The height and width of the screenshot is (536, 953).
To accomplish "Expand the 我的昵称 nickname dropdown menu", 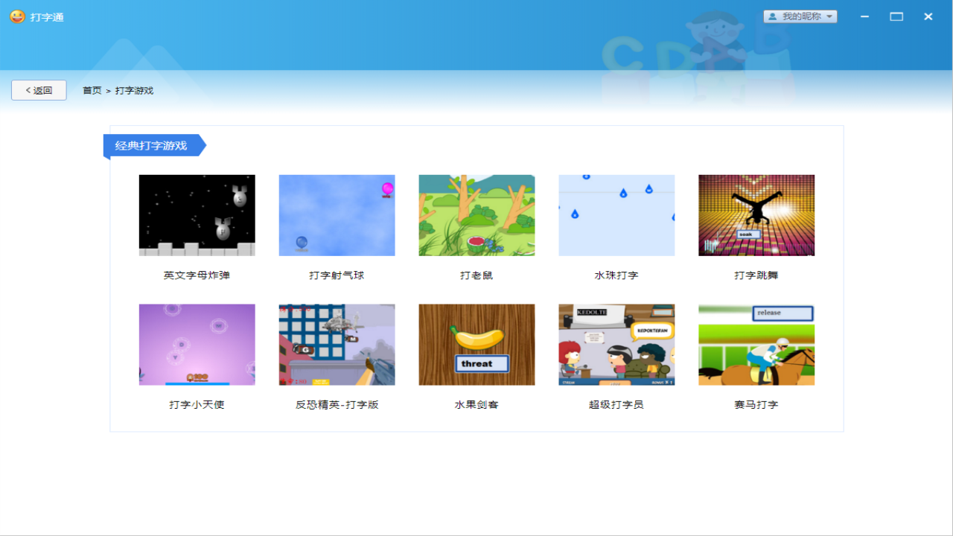I will click(x=829, y=16).
